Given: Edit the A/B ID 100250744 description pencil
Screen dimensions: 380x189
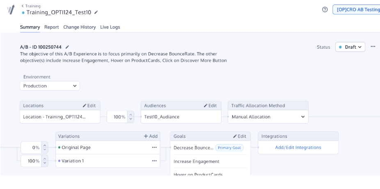Looking at the screenshot, I should click(67, 47).
